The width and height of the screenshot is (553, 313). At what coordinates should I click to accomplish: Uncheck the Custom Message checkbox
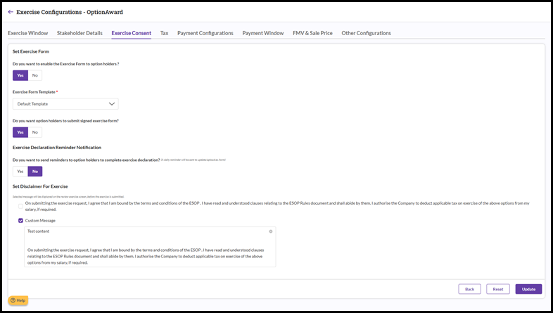(20, 221)
